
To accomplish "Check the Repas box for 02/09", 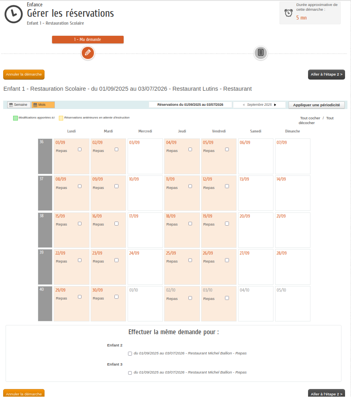I will click(116, 150).
